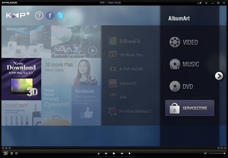Click the next arrow chevron on the right
228x158 pixels.
click(219, 76)
